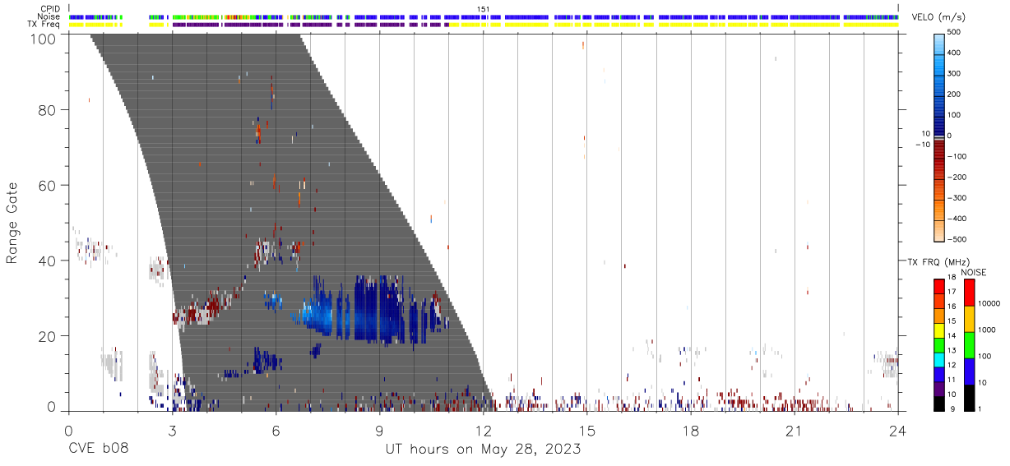Click the 3 hour tick label

click(172, 431)
